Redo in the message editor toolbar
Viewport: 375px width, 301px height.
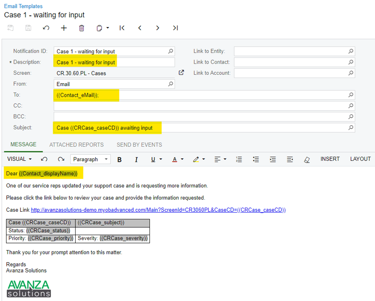click(61, 159)
